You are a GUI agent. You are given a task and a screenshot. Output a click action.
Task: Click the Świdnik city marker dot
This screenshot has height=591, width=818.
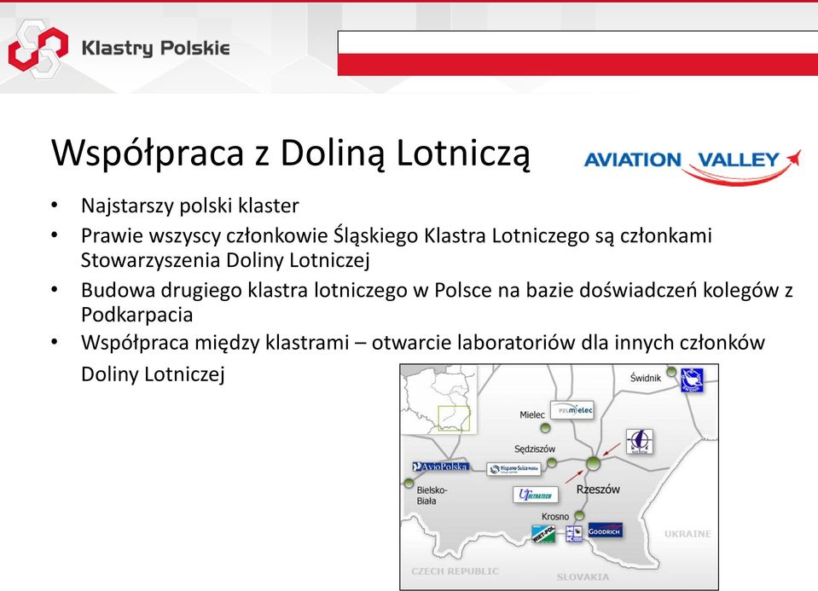coord(672,372)
